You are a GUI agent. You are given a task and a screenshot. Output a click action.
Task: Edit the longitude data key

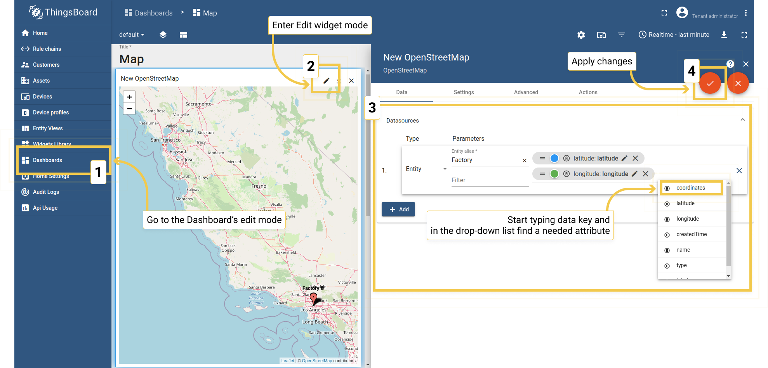tap(634, 174)
